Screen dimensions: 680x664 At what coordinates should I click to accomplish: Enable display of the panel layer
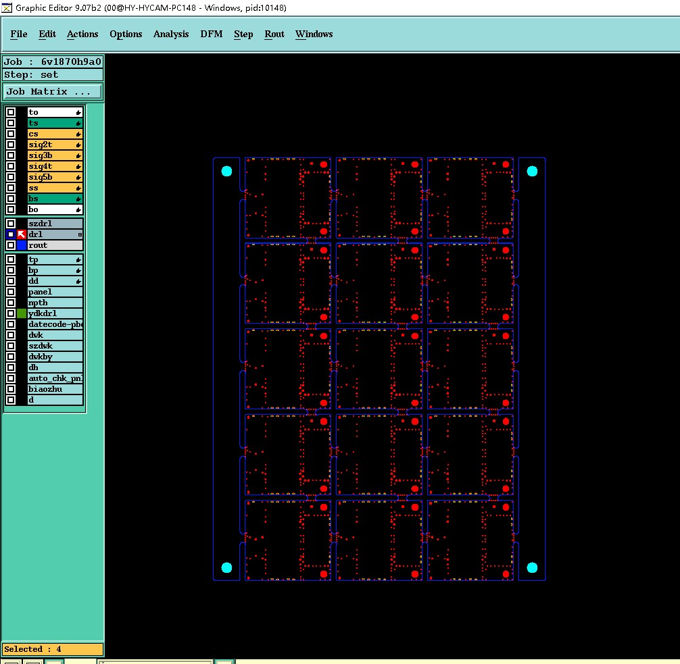11,292
